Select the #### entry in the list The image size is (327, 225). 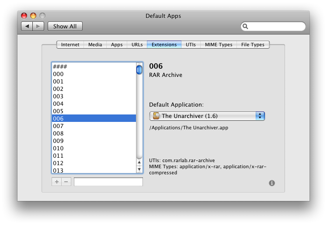pos(60,66)
